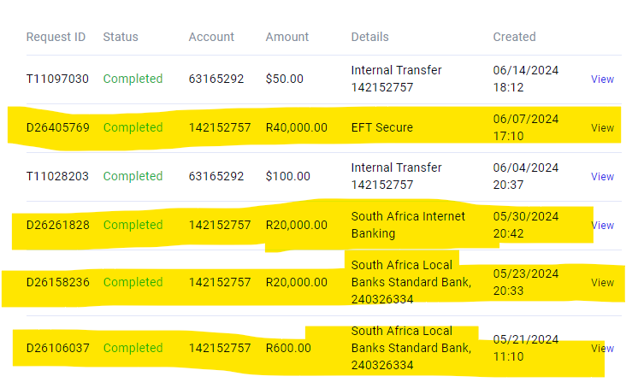638x388 pixels.
Task: Click the Completed status of T11028203
Action: [133, 176]
